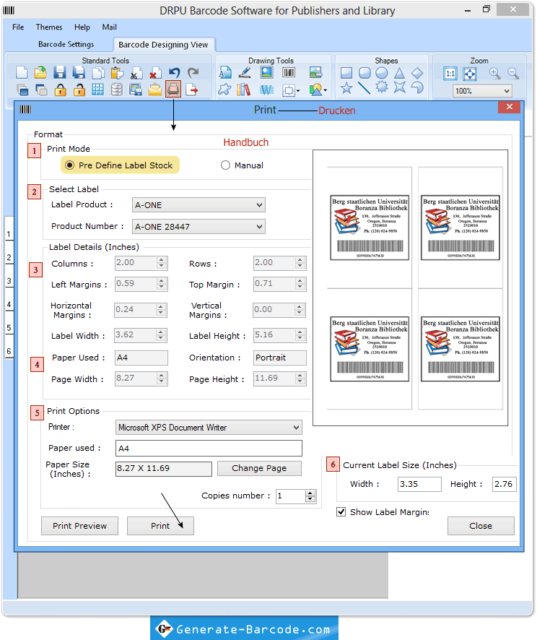Select the Pencil signature tool
537x640 pixels.
245,73
